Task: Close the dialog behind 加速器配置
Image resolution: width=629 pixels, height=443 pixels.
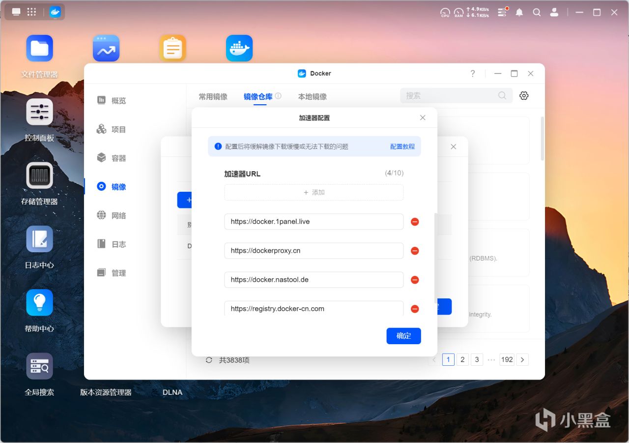Action: (454, 147)
